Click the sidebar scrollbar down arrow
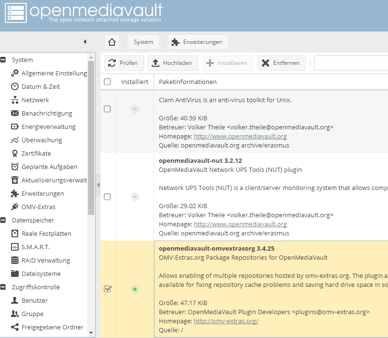The width and height of the screenshot is (388, 338). [91, 333]
